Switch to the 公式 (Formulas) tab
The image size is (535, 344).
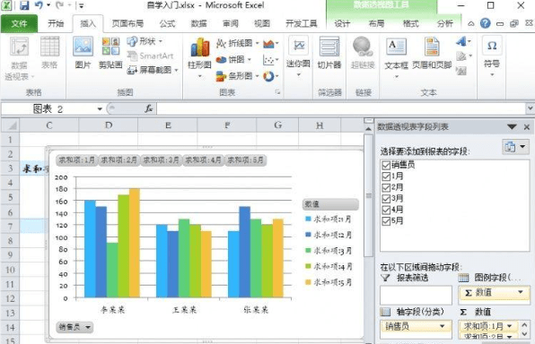pos(167,23)
